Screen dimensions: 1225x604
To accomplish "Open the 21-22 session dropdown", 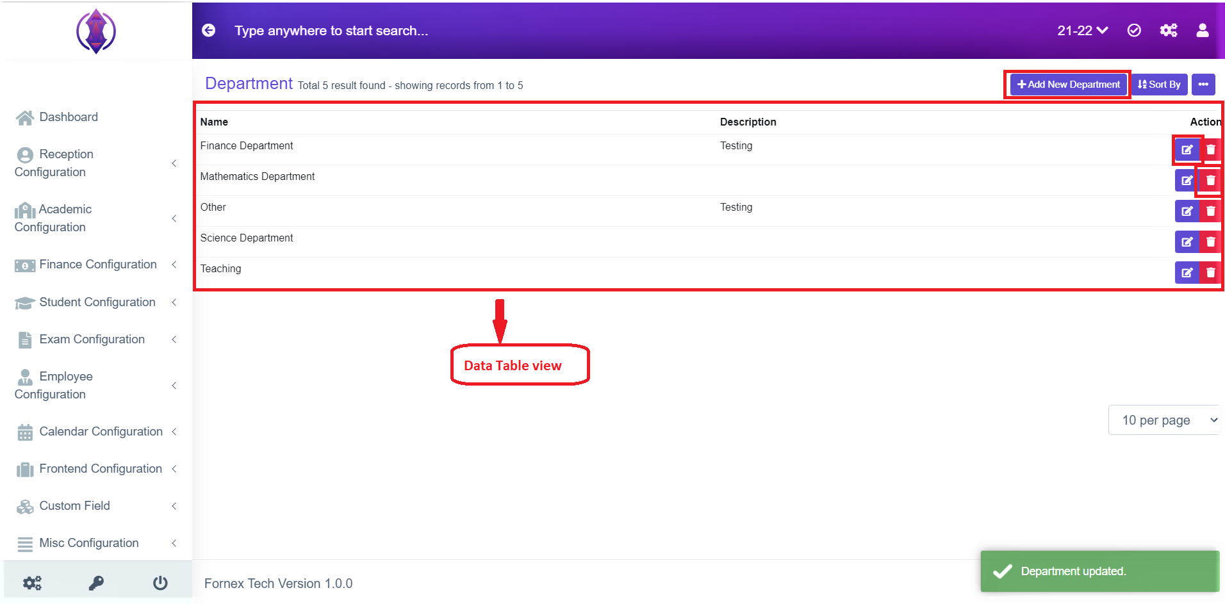I will point(1082,30).
